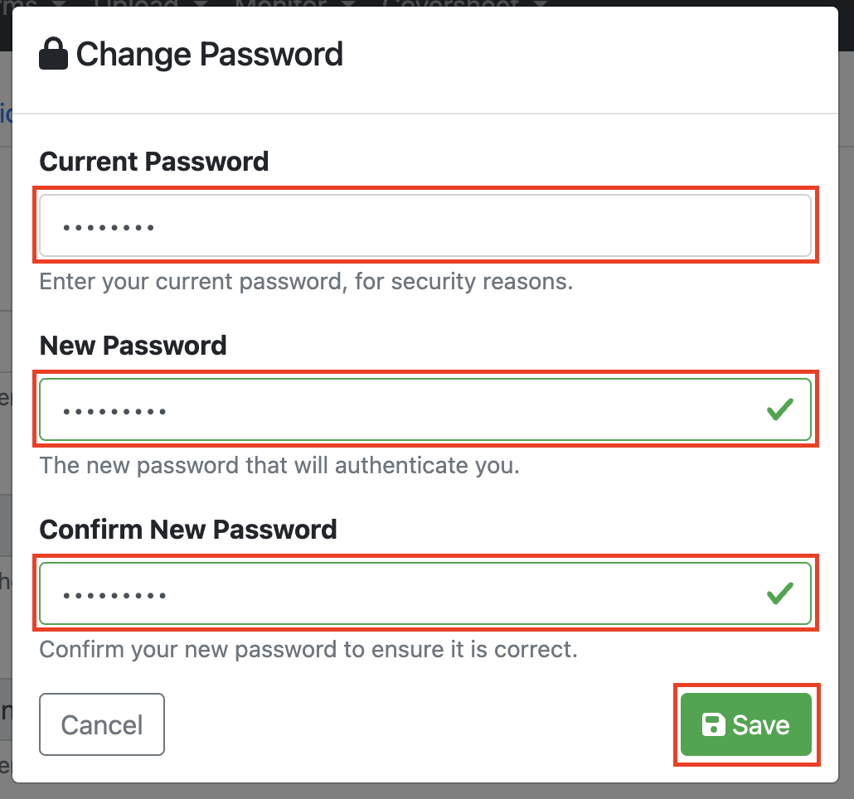This screenshot has width=854, height=799.
Task: Click the New Password label
Action: [x=133, y=345]
